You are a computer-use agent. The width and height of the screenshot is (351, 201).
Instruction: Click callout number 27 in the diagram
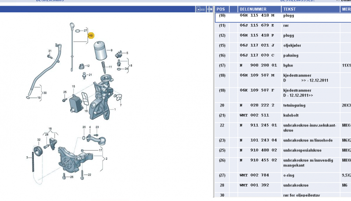point(85,30)
